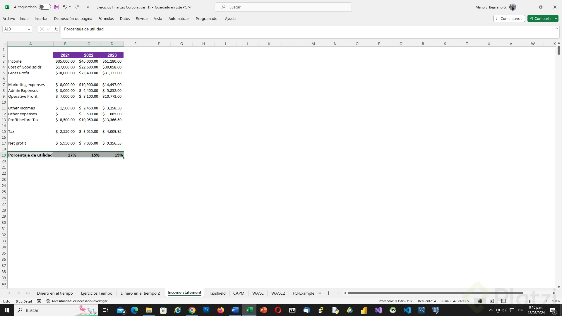Screen dimensions: 562x316
Task: Open Customize Quick Access Toolbar dropdown
Action: 88,7
